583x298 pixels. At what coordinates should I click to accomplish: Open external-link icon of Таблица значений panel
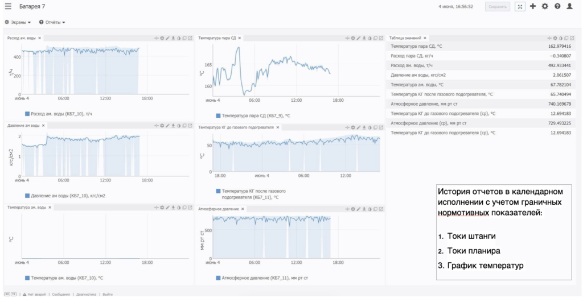(572, 38)
